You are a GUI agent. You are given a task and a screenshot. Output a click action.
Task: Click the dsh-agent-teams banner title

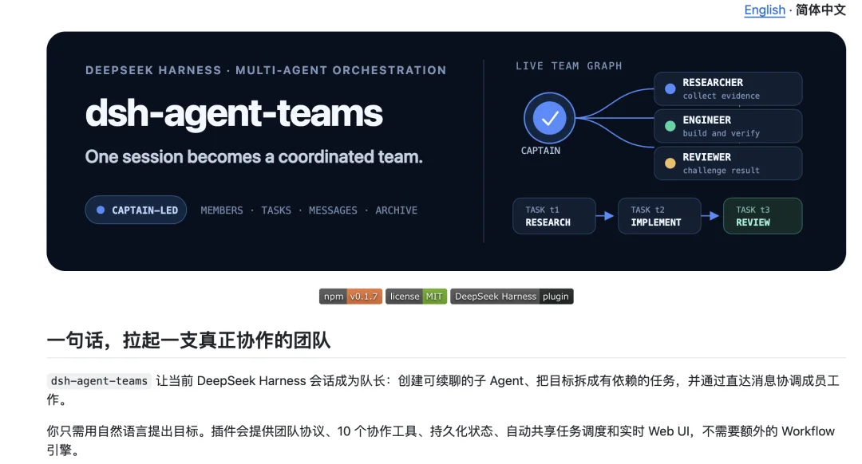click(x=234, y=114)
